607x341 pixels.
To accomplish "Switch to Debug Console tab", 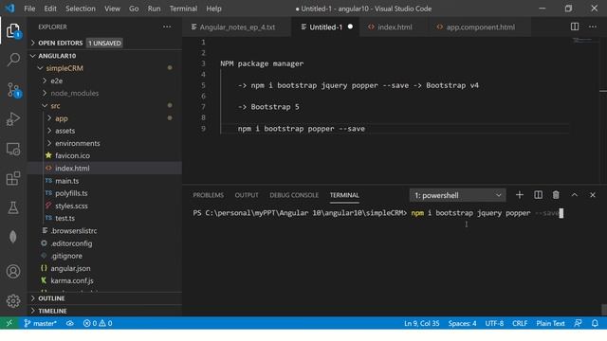I will tap(294, 195).
